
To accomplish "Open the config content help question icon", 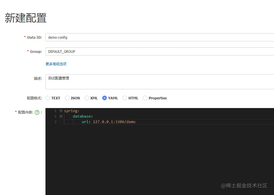I will point(37,112).
